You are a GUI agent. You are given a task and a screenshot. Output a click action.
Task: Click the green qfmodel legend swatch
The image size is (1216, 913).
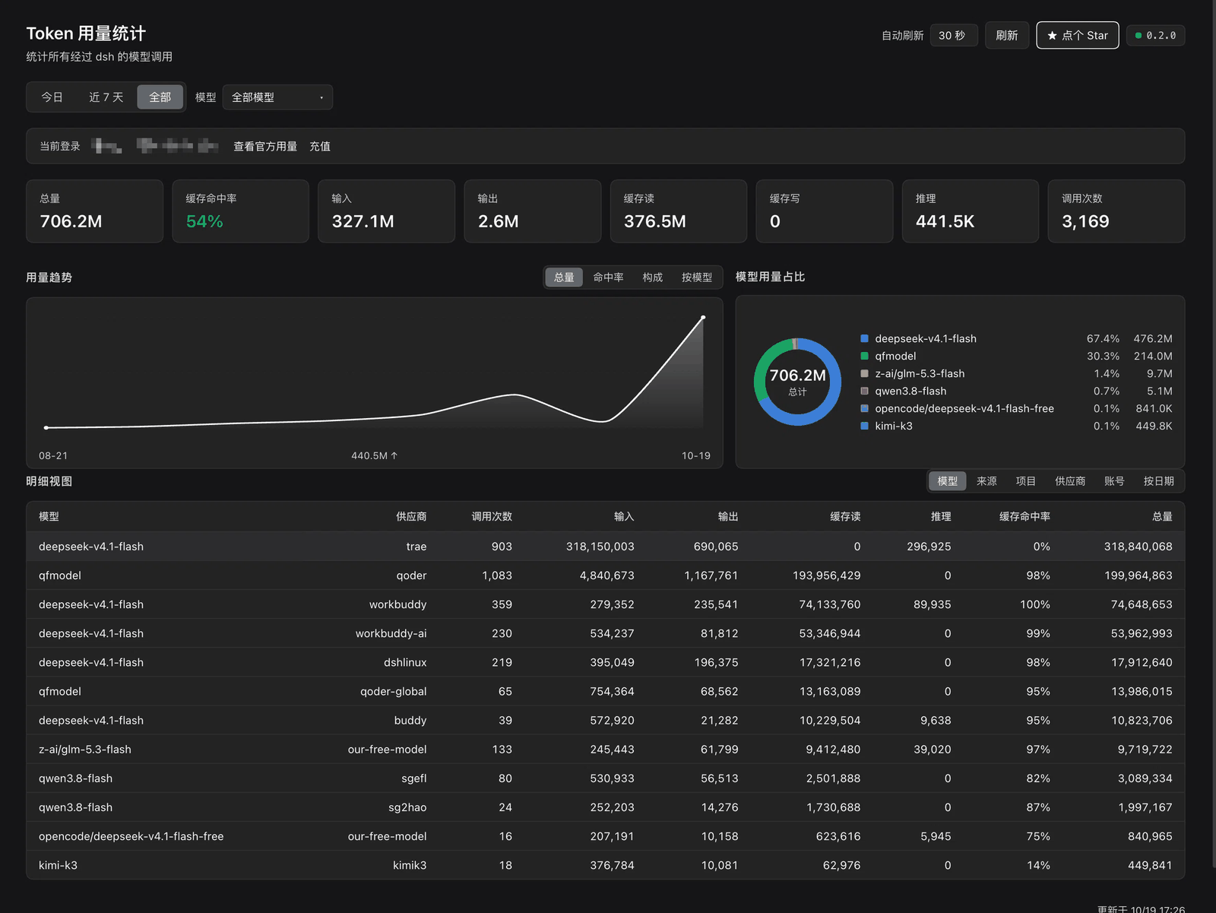pos(864,357)
